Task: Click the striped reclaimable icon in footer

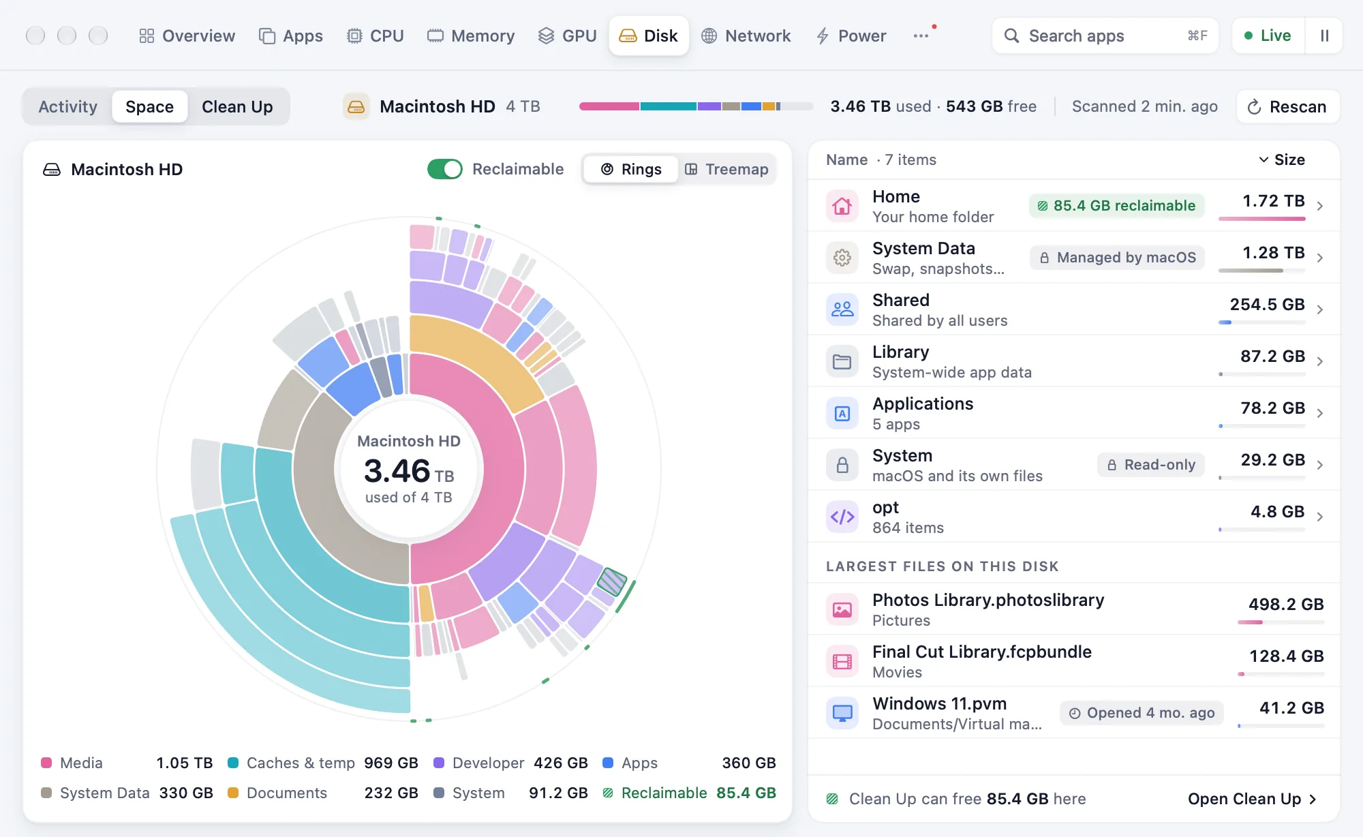Action: pos(832,799)
